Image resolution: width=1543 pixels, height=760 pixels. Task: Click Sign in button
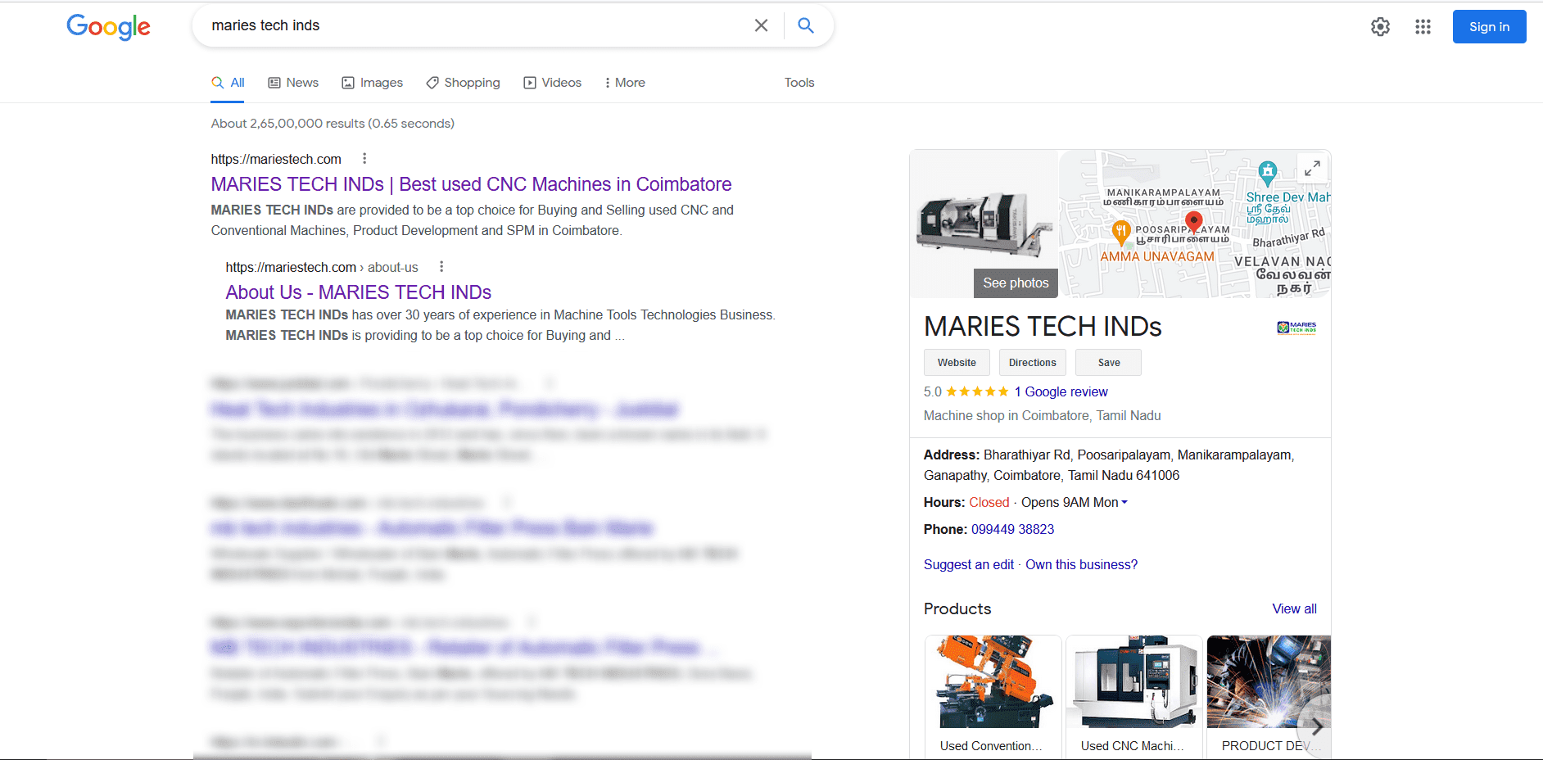1489,27
